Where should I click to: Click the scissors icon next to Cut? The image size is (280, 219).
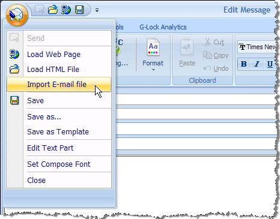207,42
